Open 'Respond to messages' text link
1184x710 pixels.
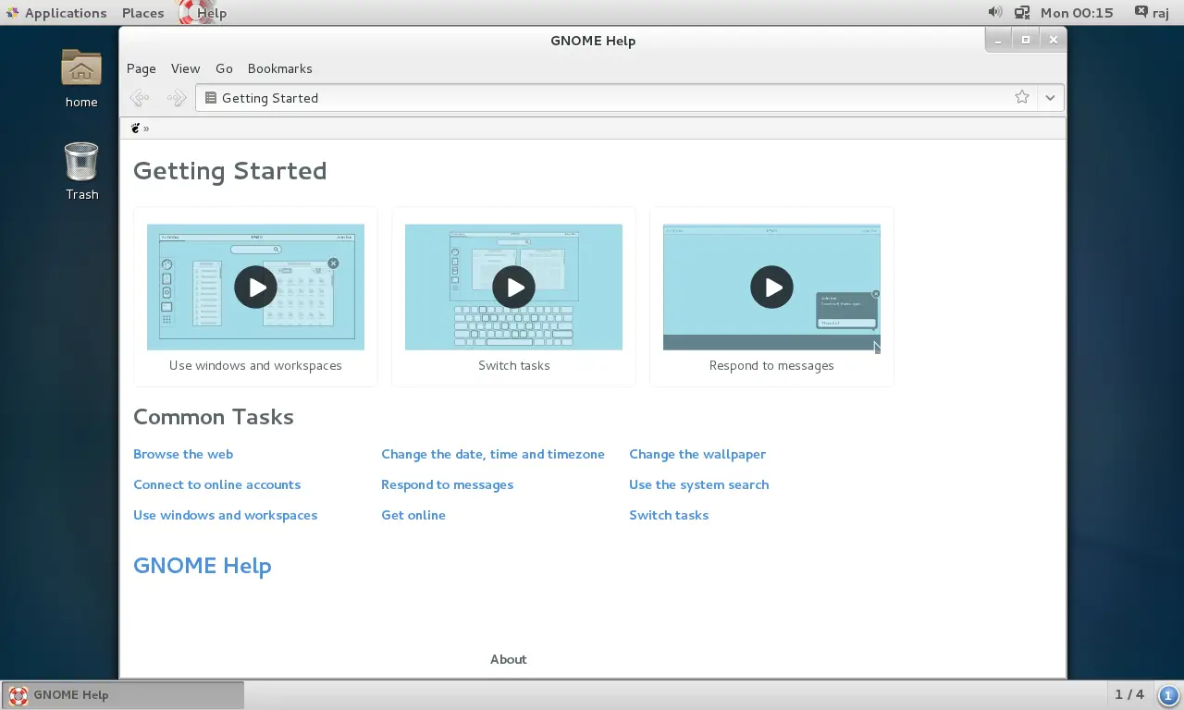tap(447, 484)
